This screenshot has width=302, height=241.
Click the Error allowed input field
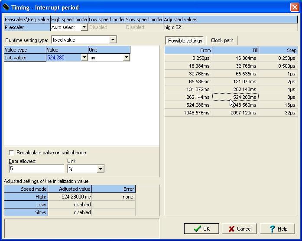click(x=36, y=169)
